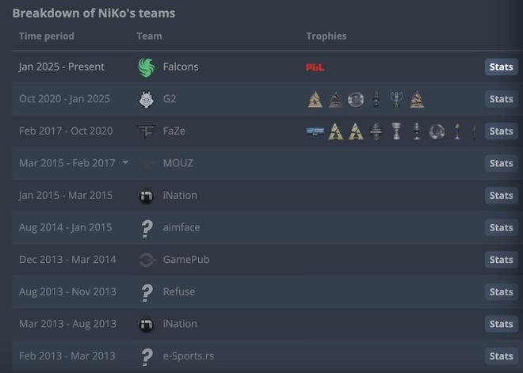This screenshot has width=523, height=373.
Task: Open Stats for the Falcons row
Action: click(502, 67)
